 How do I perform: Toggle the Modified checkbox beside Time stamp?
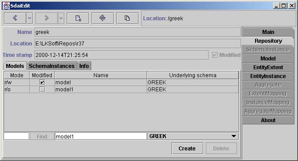[x=215, y=55]
